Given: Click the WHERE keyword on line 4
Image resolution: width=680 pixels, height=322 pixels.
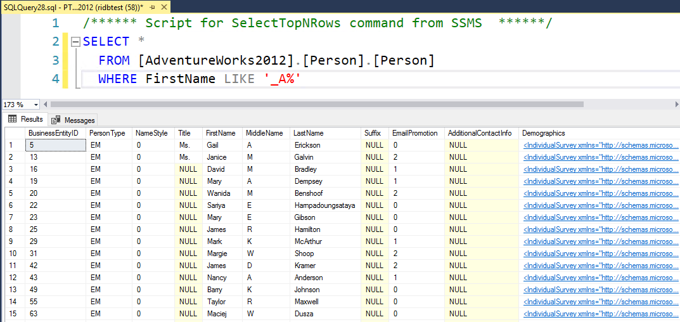Looking at the screenshot, I should (x=117, y=79).
